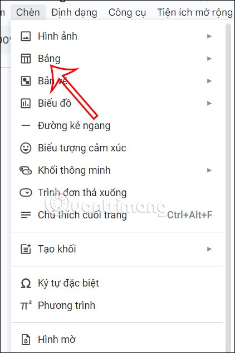Screen dimensions: 235x353
Task: Click the Bảng table grid icon
Action: [26, 59]
